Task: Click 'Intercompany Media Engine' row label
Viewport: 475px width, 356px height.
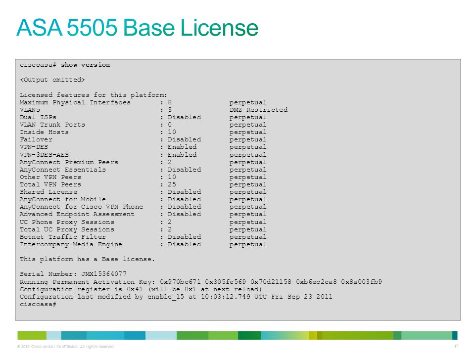Action: coord(71,244)
